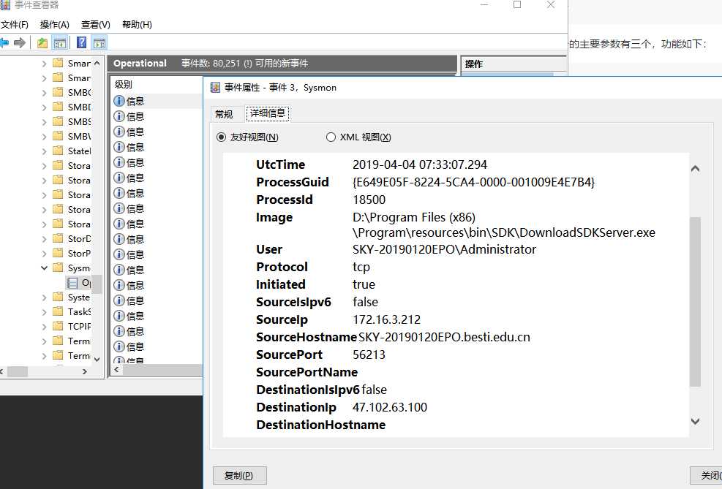Click the Term tree item above the last
722x489 pixels.
(x=79, y=341)
